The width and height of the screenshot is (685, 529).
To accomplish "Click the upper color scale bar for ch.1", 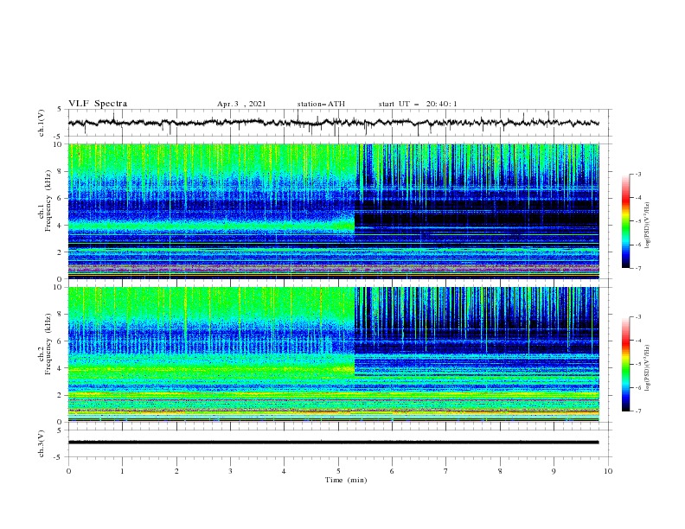I will pyautogui.click(x=625, y=220).
